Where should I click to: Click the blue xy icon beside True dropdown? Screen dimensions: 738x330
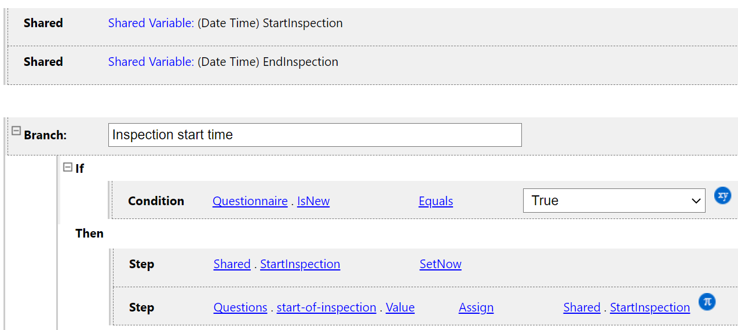tap(722, 195)
